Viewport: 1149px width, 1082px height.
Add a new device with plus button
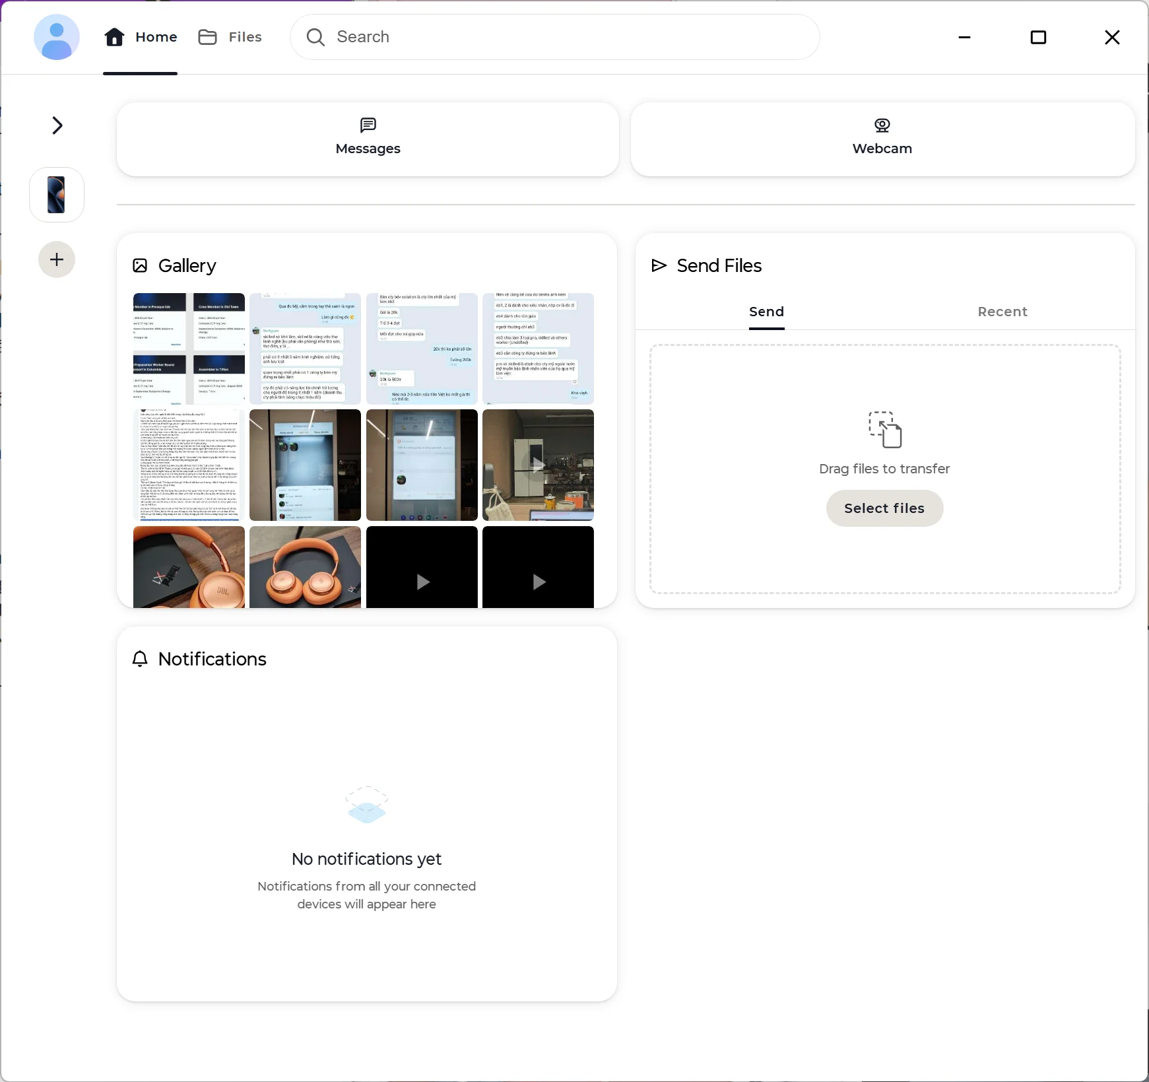pyautogui.click(x=57, y=259)
